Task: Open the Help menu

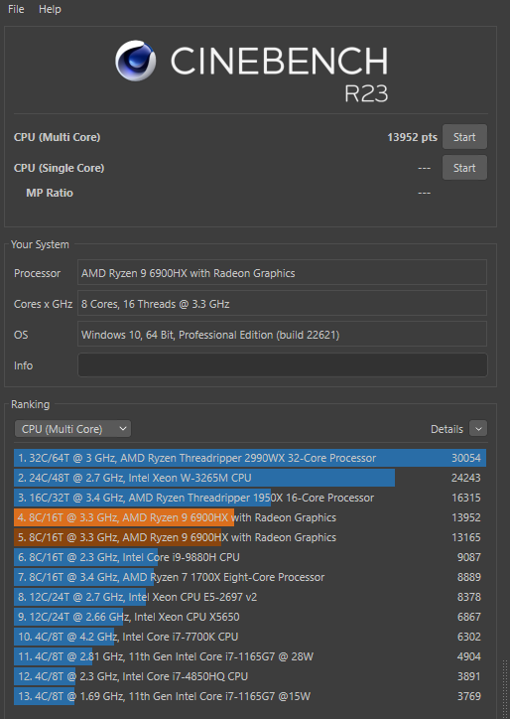Action: click(x=50, y=9)
